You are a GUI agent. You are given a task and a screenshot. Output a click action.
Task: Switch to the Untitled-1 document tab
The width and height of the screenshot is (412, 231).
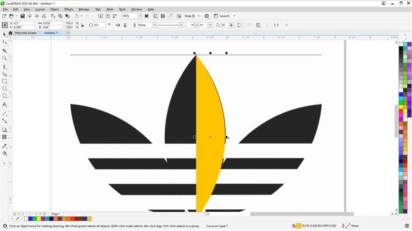click(51, 33)
